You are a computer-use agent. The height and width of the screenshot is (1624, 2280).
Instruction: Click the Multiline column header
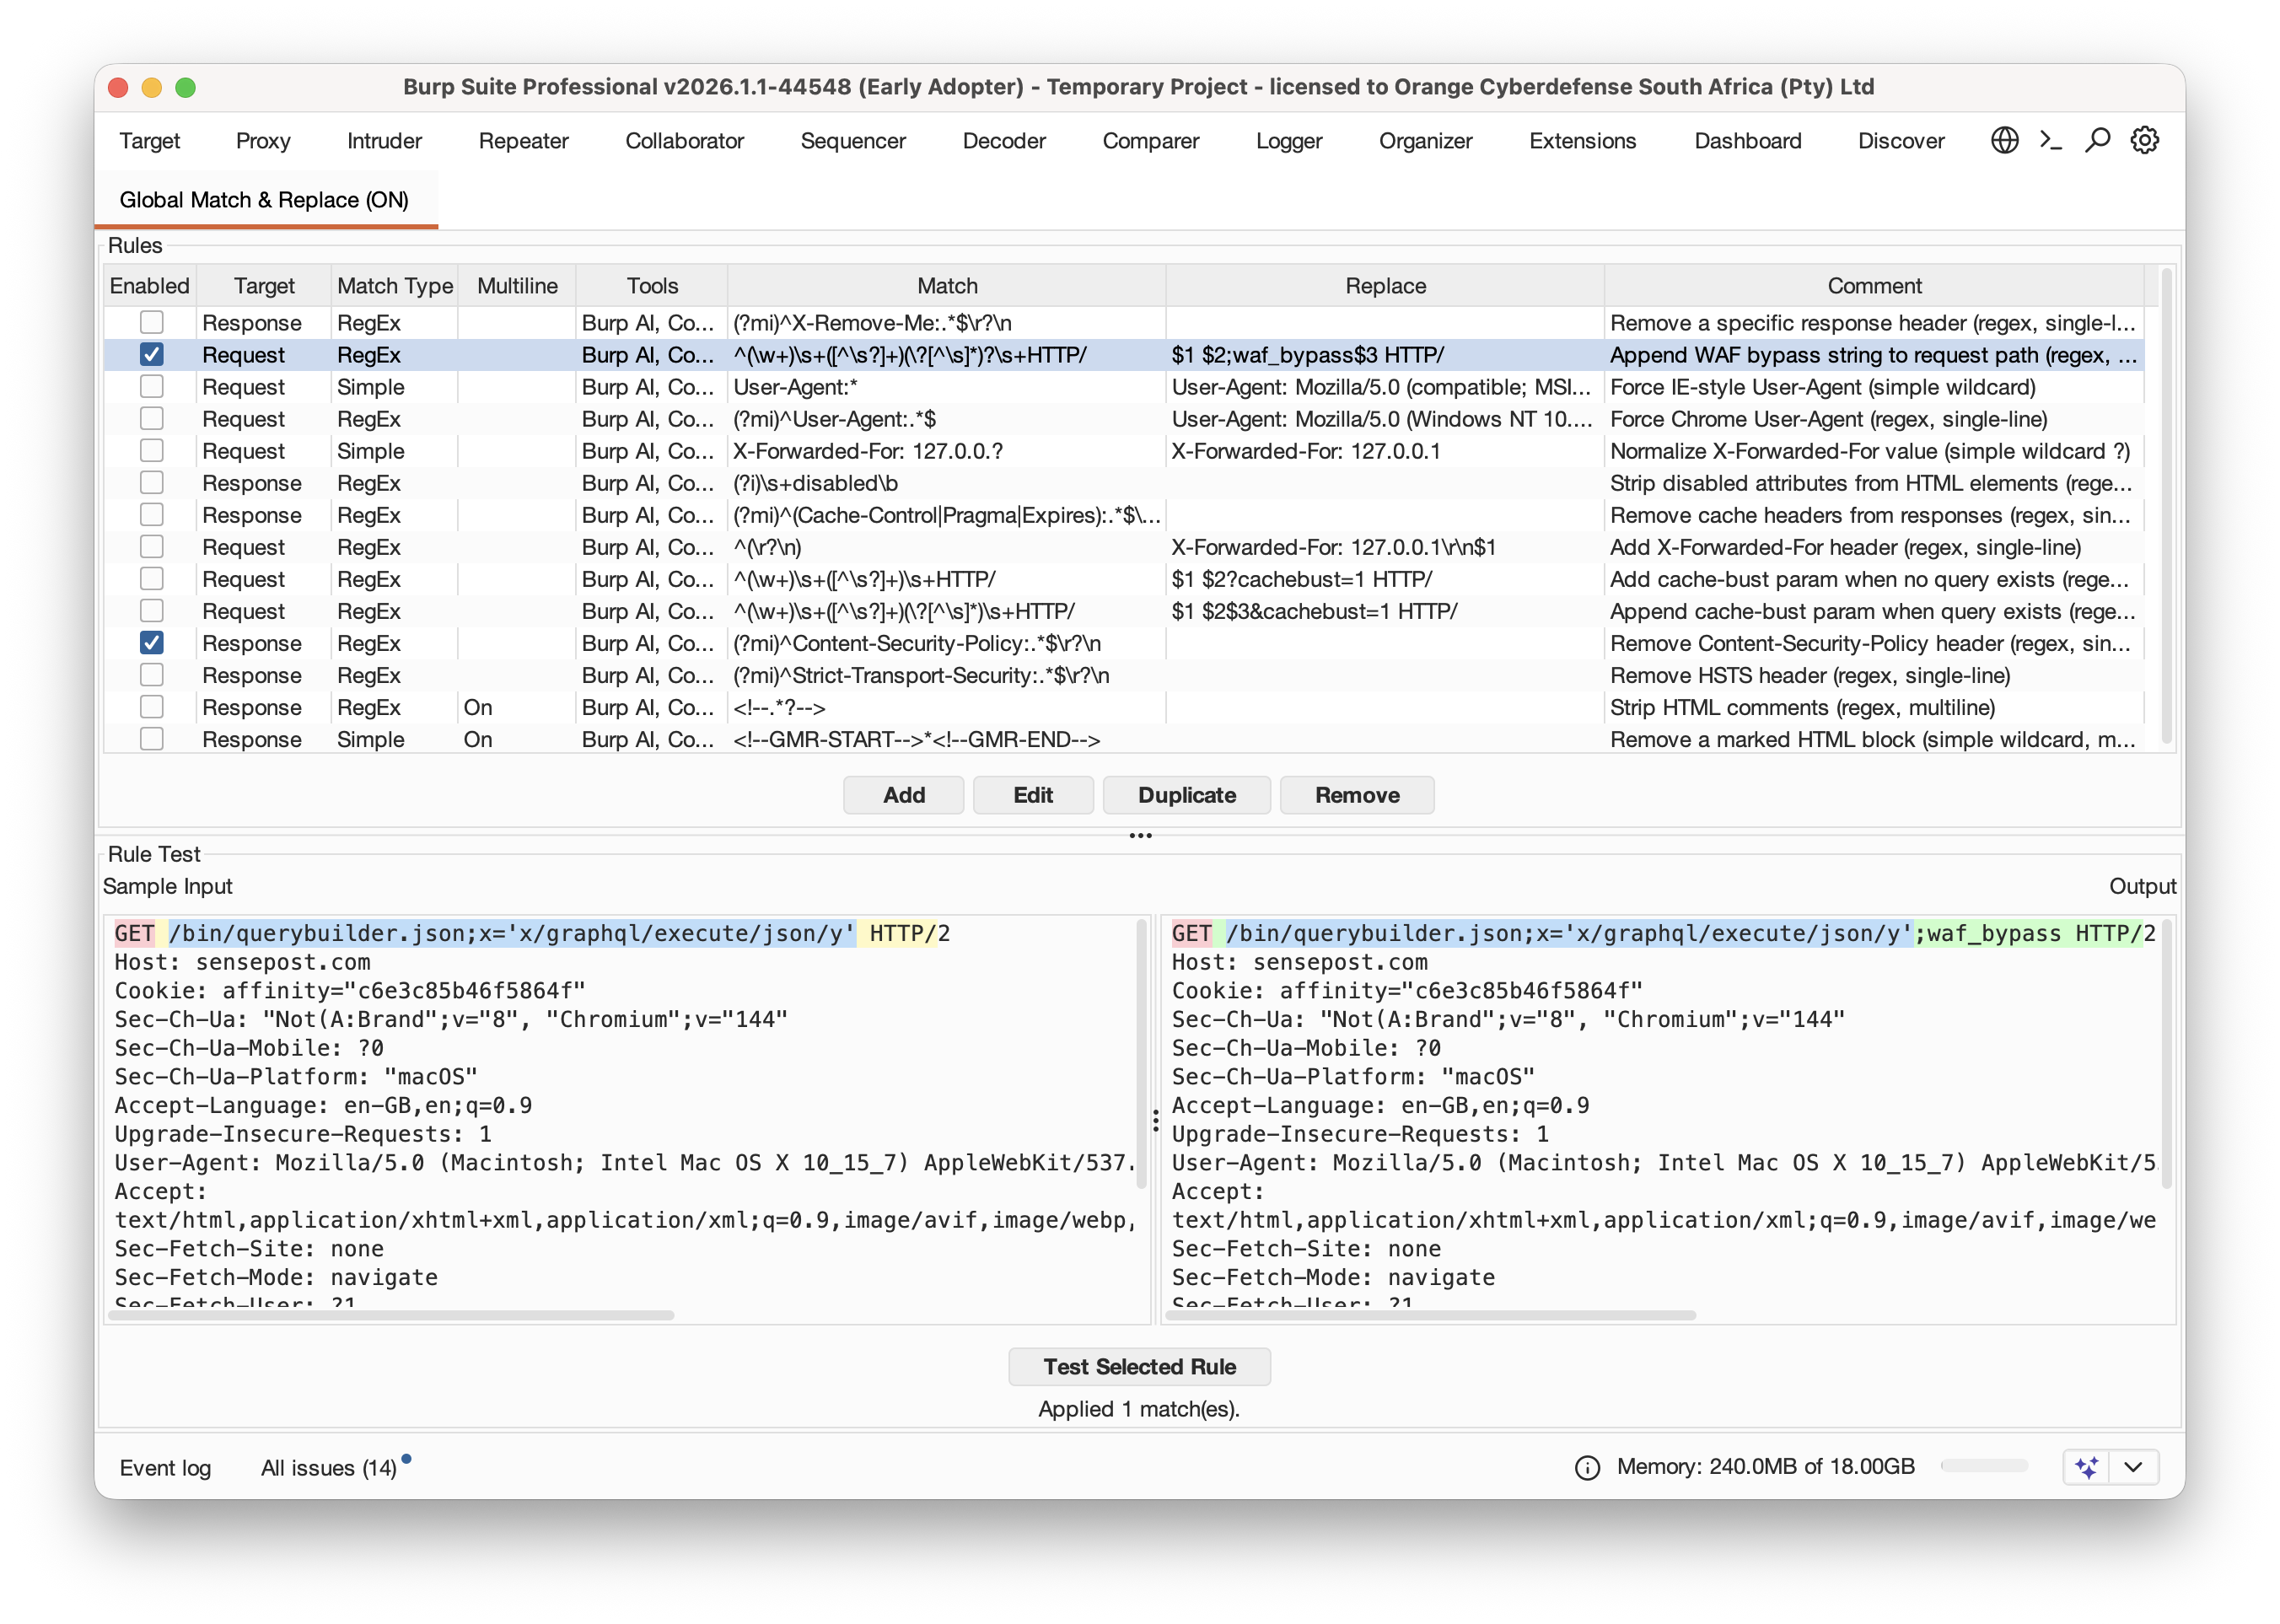(x=517, y=286)
